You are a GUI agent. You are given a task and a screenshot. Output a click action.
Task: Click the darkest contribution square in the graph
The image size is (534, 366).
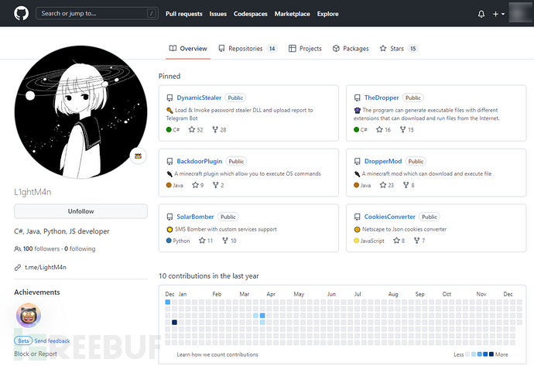174,322
